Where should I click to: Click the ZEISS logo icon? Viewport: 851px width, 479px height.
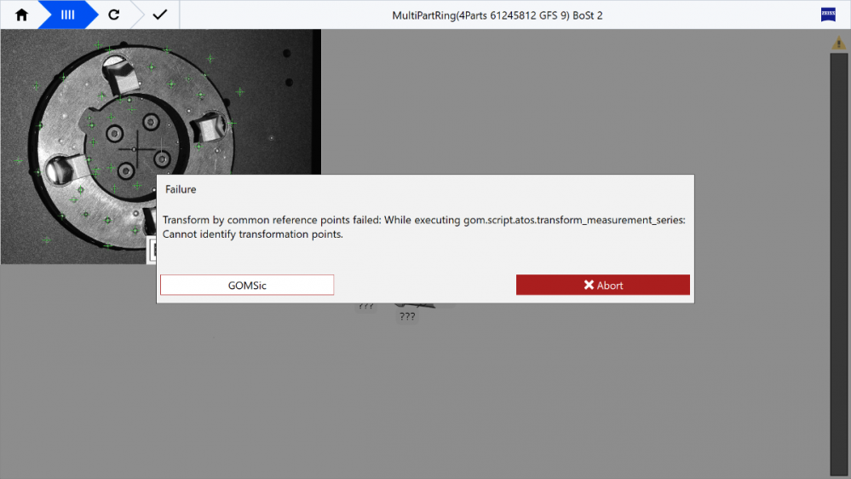(x=828, y=14)
